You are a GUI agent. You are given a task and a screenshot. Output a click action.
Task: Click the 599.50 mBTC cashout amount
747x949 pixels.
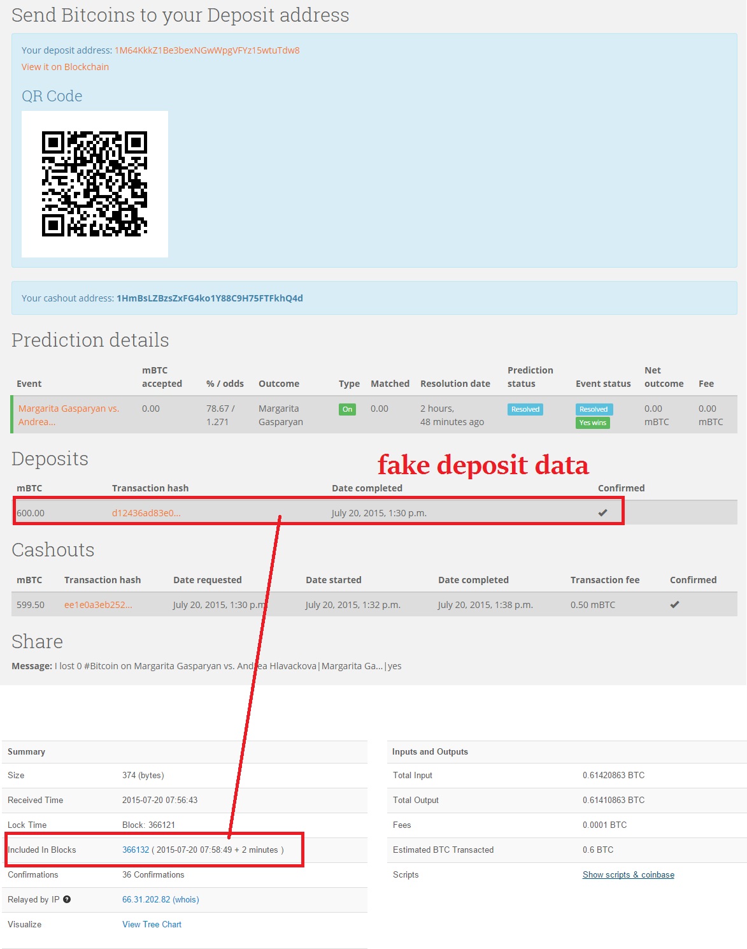click(31, 605)
